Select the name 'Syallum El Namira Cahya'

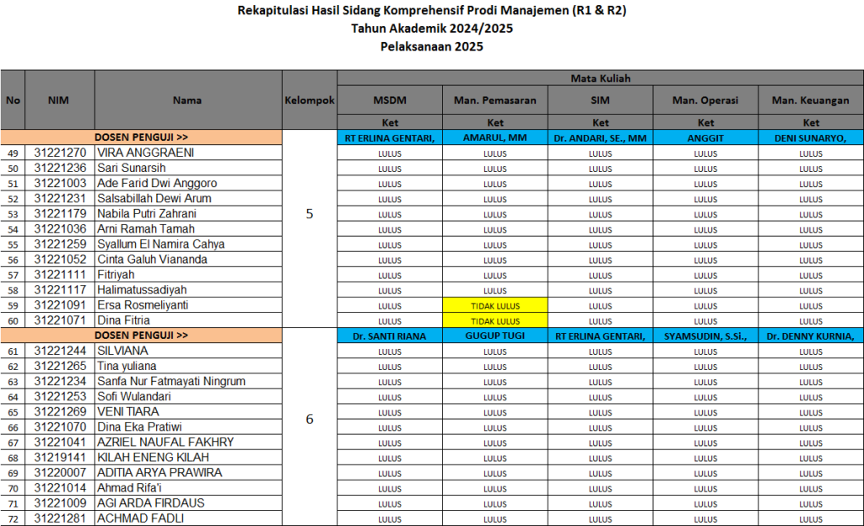(x=161, y=244)
